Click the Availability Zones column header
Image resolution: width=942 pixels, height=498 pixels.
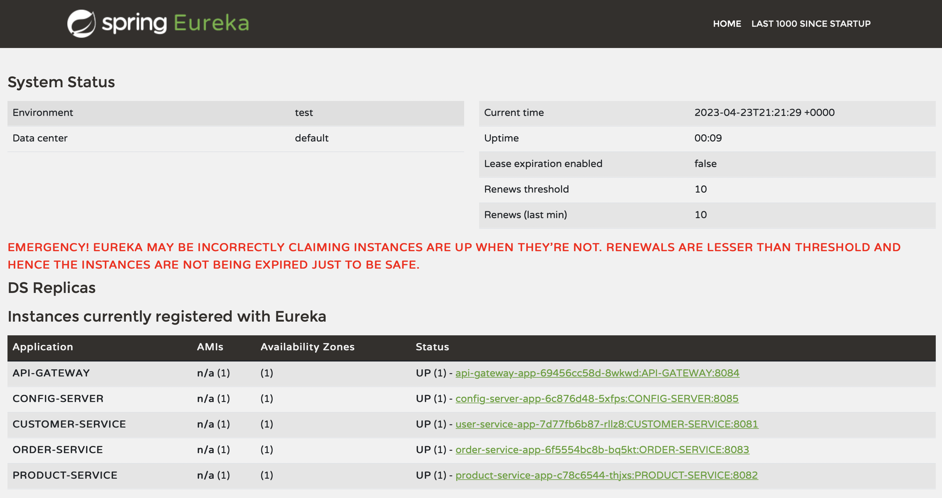coord(308,347)
